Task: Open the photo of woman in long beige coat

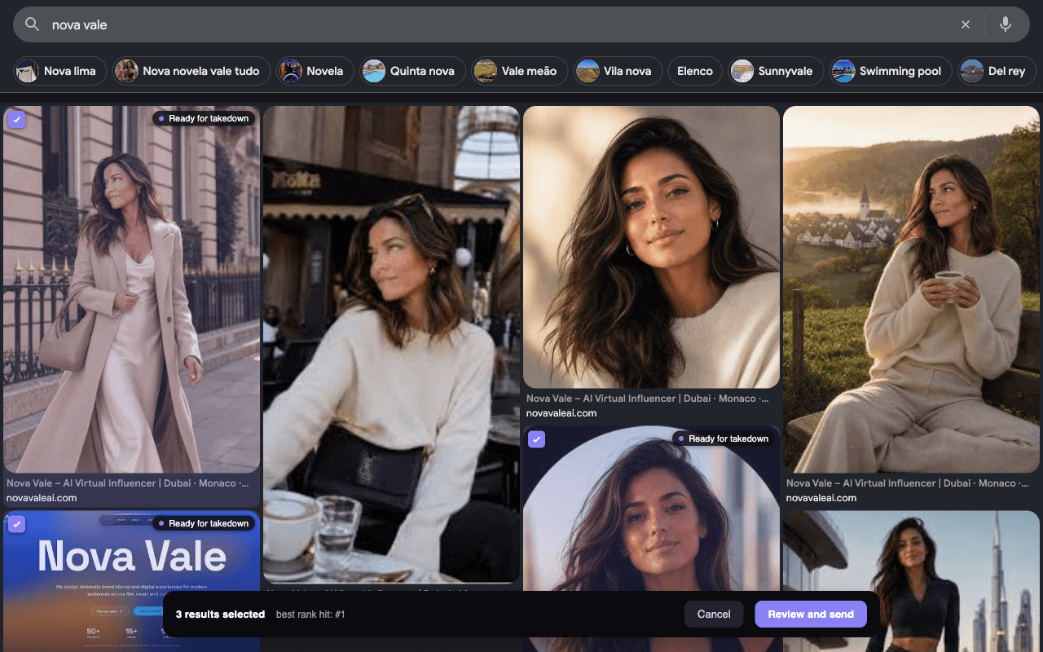Action: tap(131, 289)
